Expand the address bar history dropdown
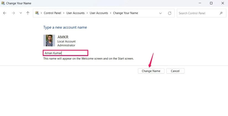 161,13
